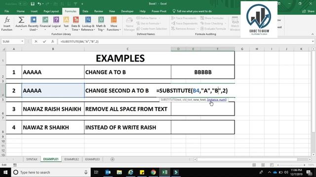The height and width of the screenshot is (177, 316).
Task: Open the Error Checking dropdown
Action: click(225, 24)
